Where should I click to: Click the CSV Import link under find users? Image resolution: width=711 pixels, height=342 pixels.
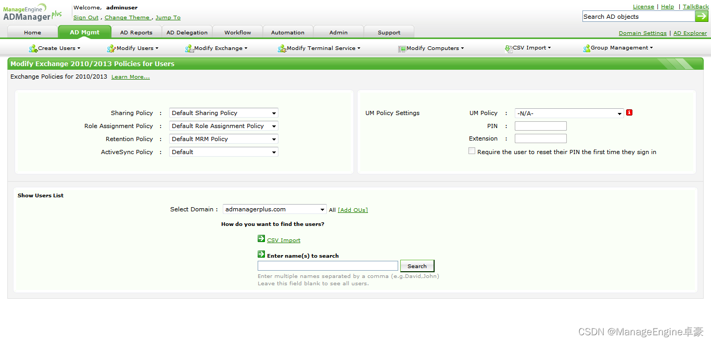(284, 240)
